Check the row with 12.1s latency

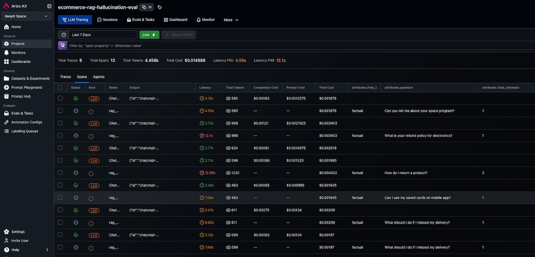coord(60,136)
